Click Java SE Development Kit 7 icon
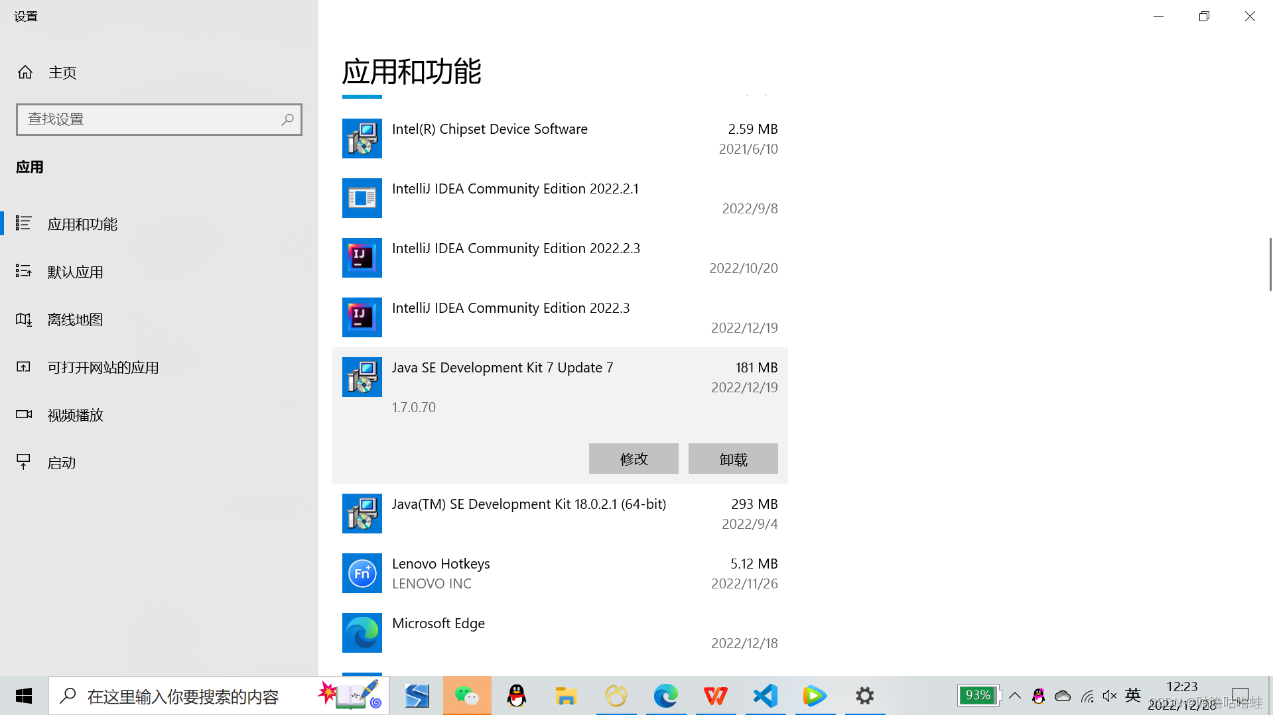This screenshot has height=715, width=1273. pos(362,377)
